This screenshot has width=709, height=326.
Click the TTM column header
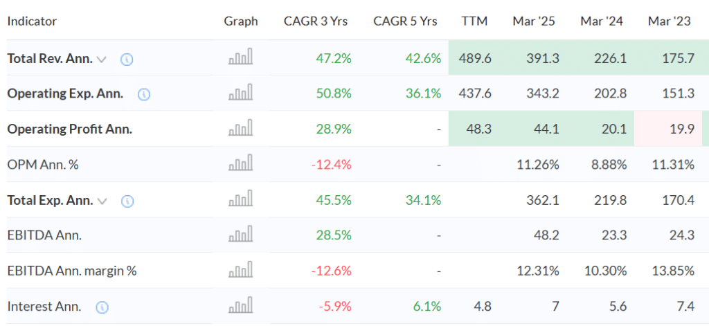(474, 21)
